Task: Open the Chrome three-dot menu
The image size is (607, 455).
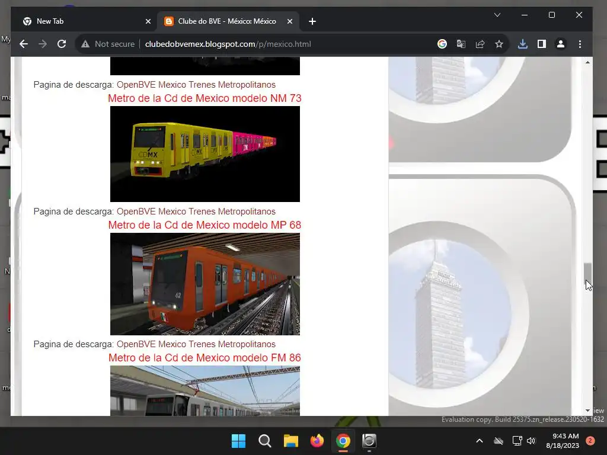Action: pyautogui.click(x=580, y=44)
